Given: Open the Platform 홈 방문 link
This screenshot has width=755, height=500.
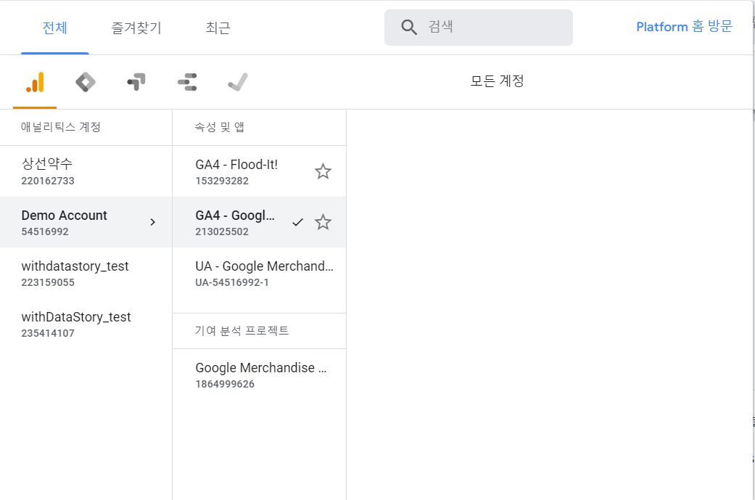Looking at the screenshot, I should coord(684,27).
